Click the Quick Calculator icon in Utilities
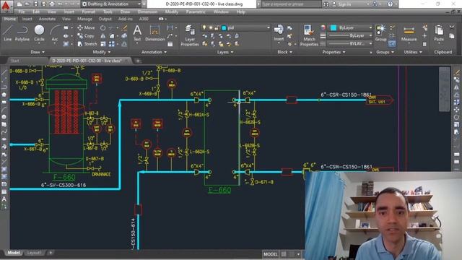462x260 pixels. pyautogui.click(x=424, y=44)
